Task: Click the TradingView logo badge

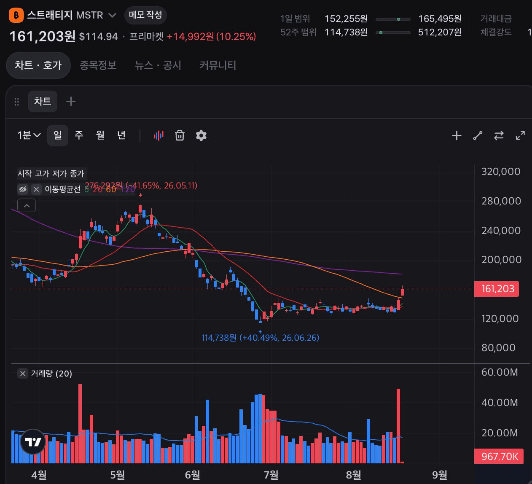Action: coord(33,441)
